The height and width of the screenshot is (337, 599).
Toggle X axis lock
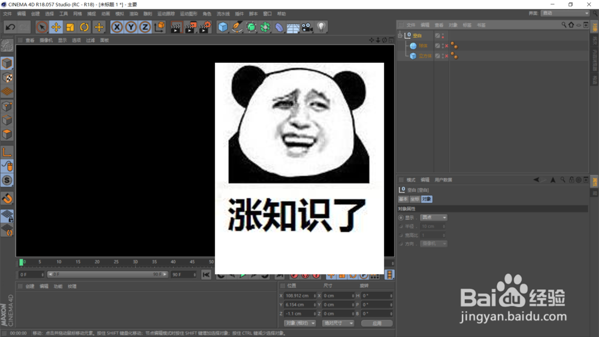(117, 27)
